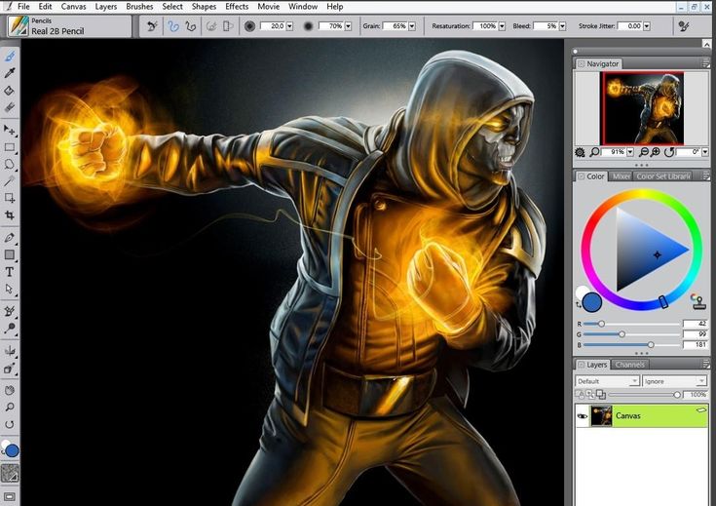Switch to the Channels tab
The height and width of the screenshot is (506, 716).
pos(629,365)
